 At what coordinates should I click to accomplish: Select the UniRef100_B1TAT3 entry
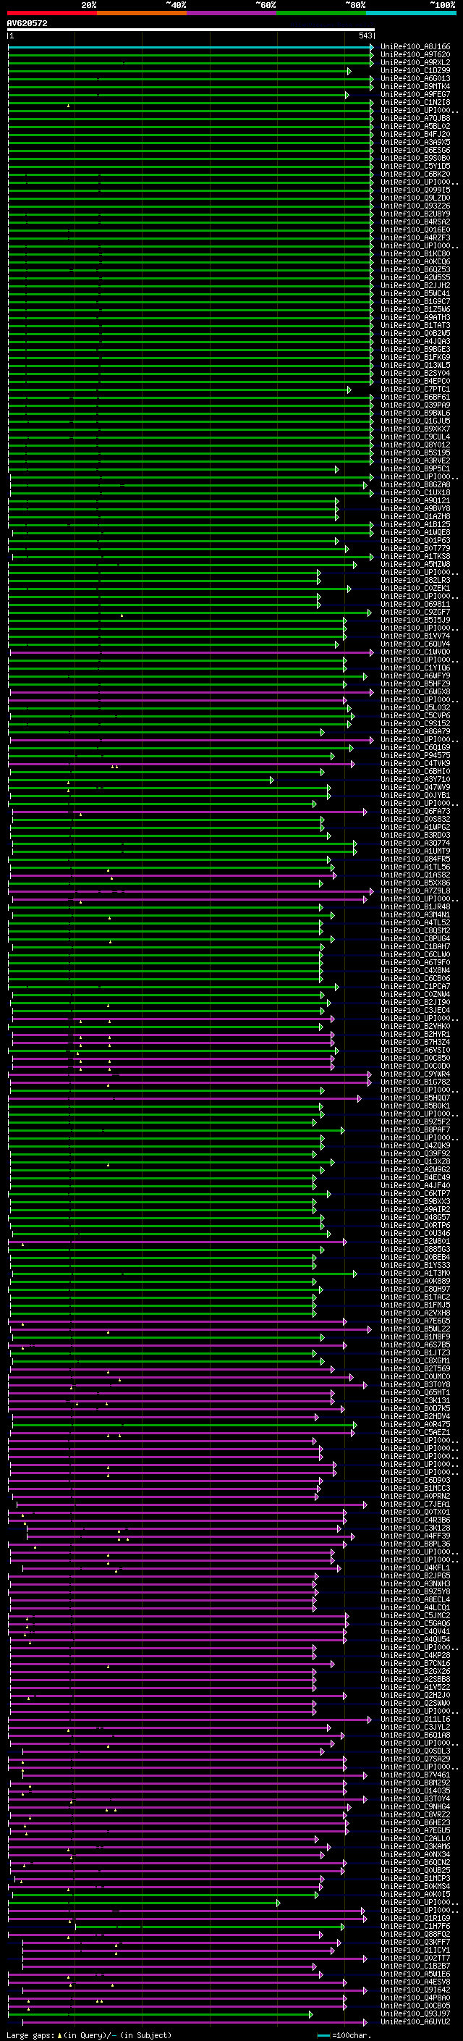(415, 326)
